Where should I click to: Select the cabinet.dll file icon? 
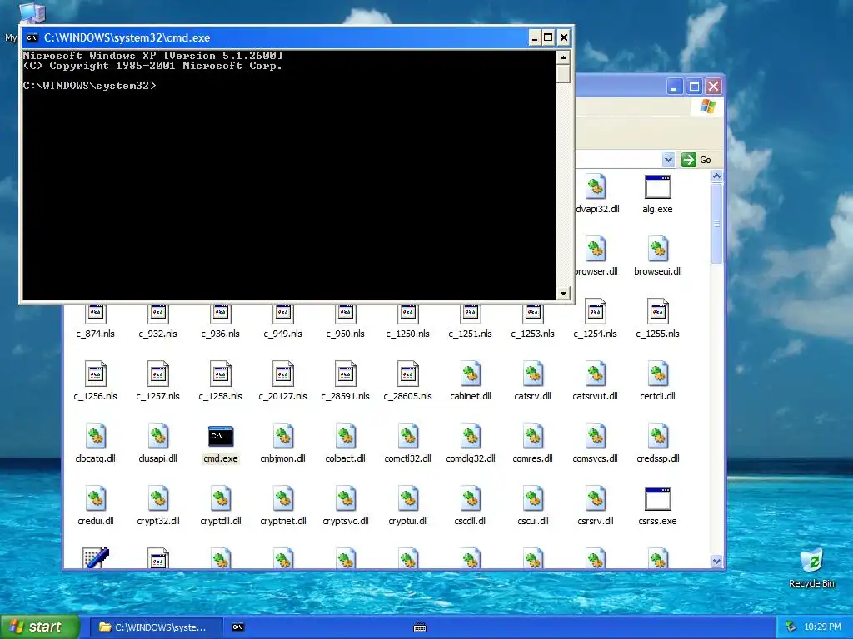[x=471, y=374]
